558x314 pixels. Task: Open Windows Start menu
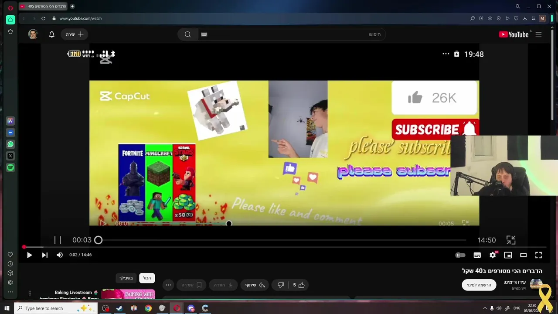(7, 308)
